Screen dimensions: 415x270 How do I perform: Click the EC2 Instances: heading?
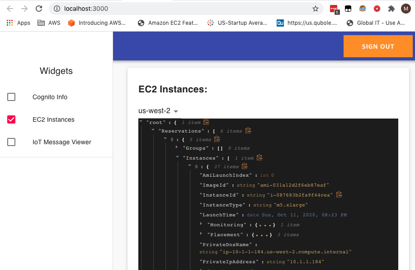click(x=173, y=89)
